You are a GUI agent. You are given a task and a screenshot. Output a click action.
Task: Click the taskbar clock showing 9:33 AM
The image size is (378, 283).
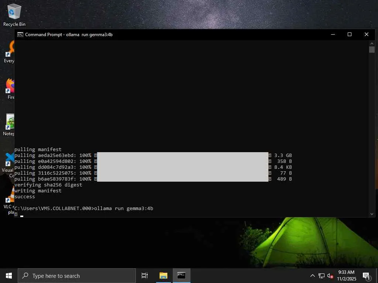click(x=346, y=276)
